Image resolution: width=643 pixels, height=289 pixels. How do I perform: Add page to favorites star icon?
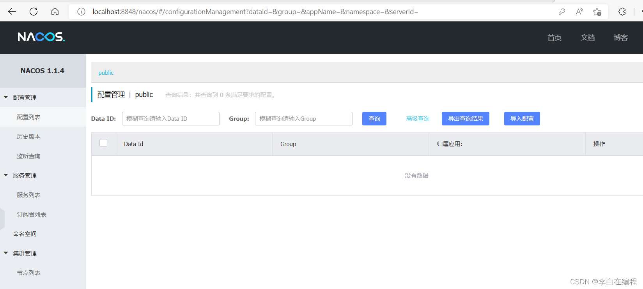click(597, 12)
